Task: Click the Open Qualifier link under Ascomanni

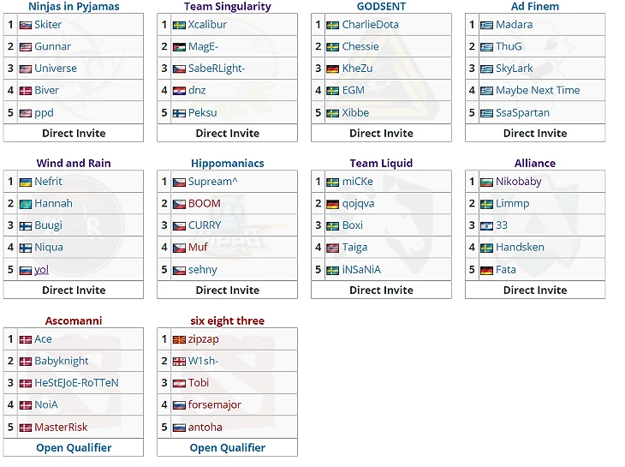Action: point(74,447)
